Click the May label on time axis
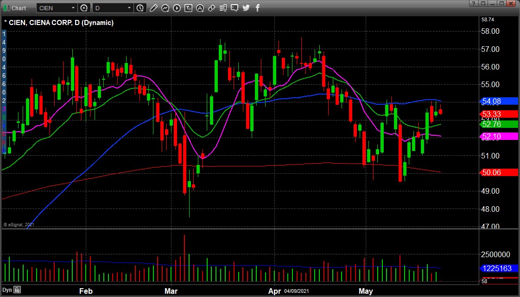This screenshot has width=520, height=297. point(366,291)
